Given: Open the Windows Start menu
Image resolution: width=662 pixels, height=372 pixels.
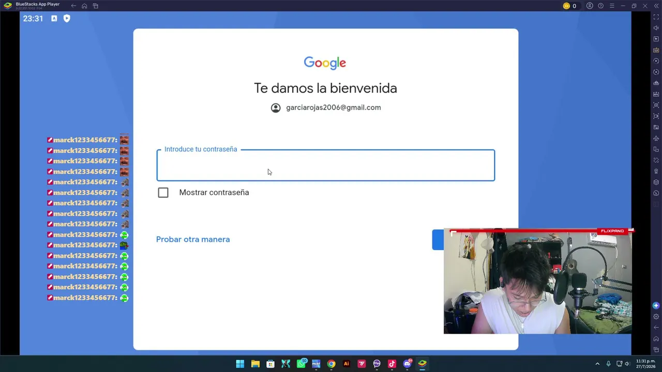Looking at the screenshot, I should coord(240,364).
